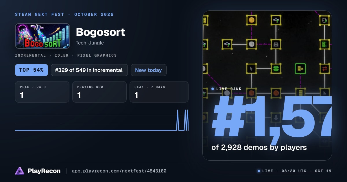347x182 pixels.
Task: Click the STEAM NEXT FEST · OCTOBER 2026 heading
Action: [x=64, y=14]
